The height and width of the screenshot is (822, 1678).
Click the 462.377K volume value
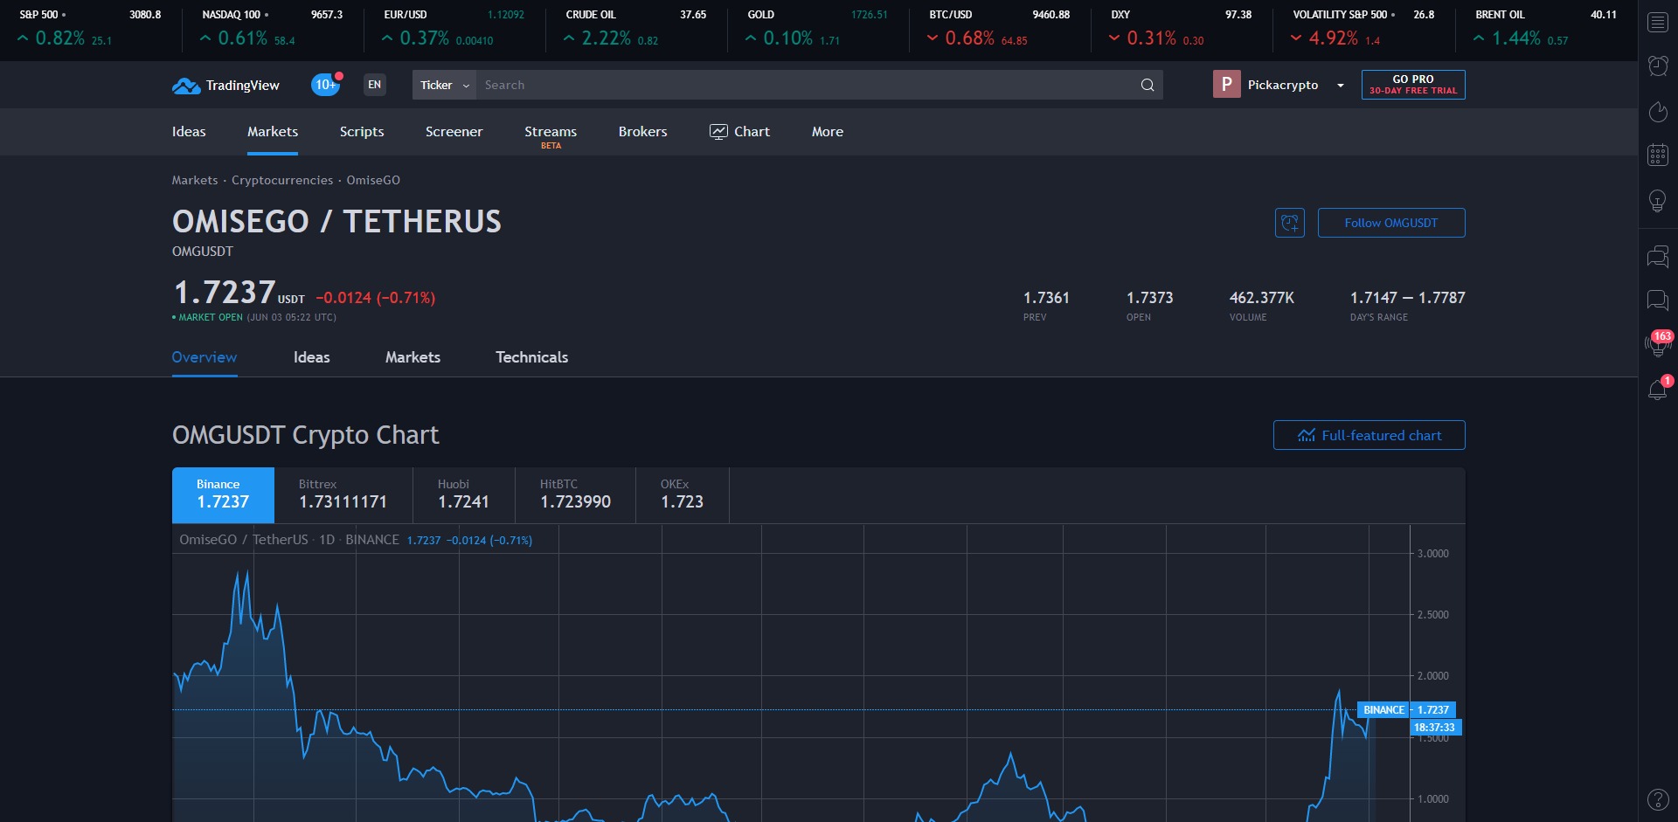pyautogui.click(x=1261, y=298)
